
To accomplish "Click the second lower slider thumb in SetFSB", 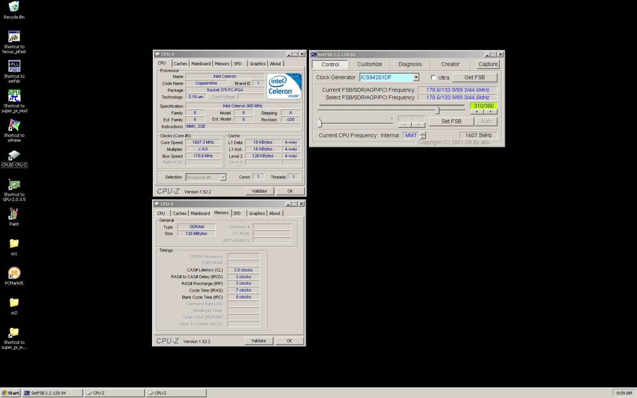I will point(320,123).
